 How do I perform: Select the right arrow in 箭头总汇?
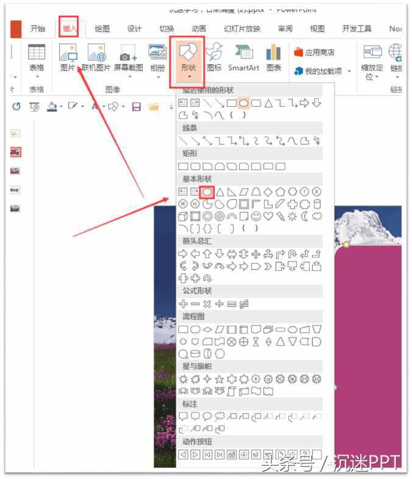pyautogui.click(x=183, y=254)
